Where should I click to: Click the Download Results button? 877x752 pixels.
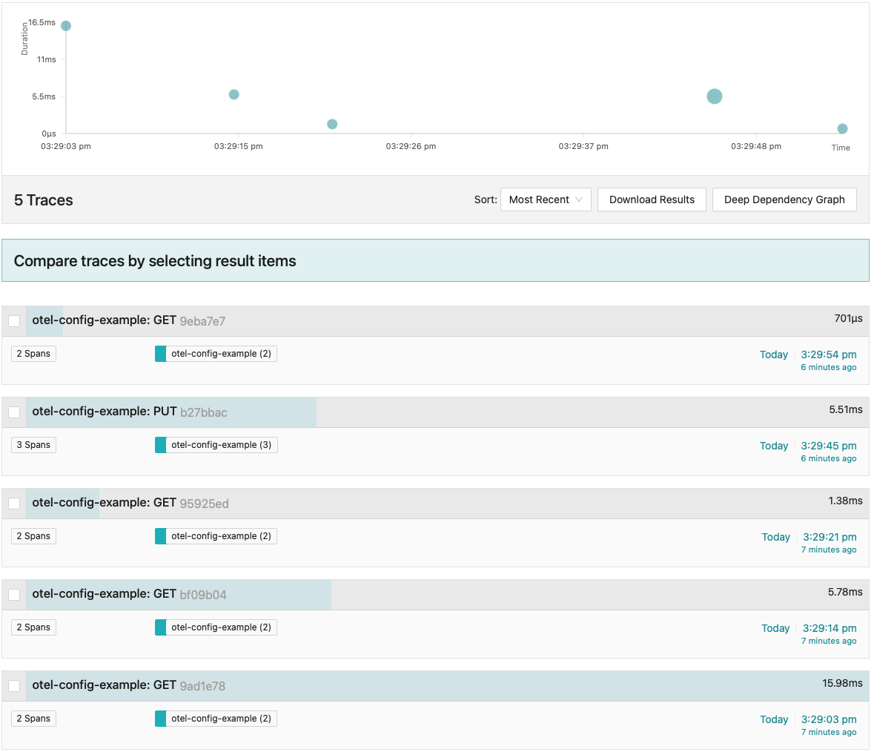click(x=652, y=199)
